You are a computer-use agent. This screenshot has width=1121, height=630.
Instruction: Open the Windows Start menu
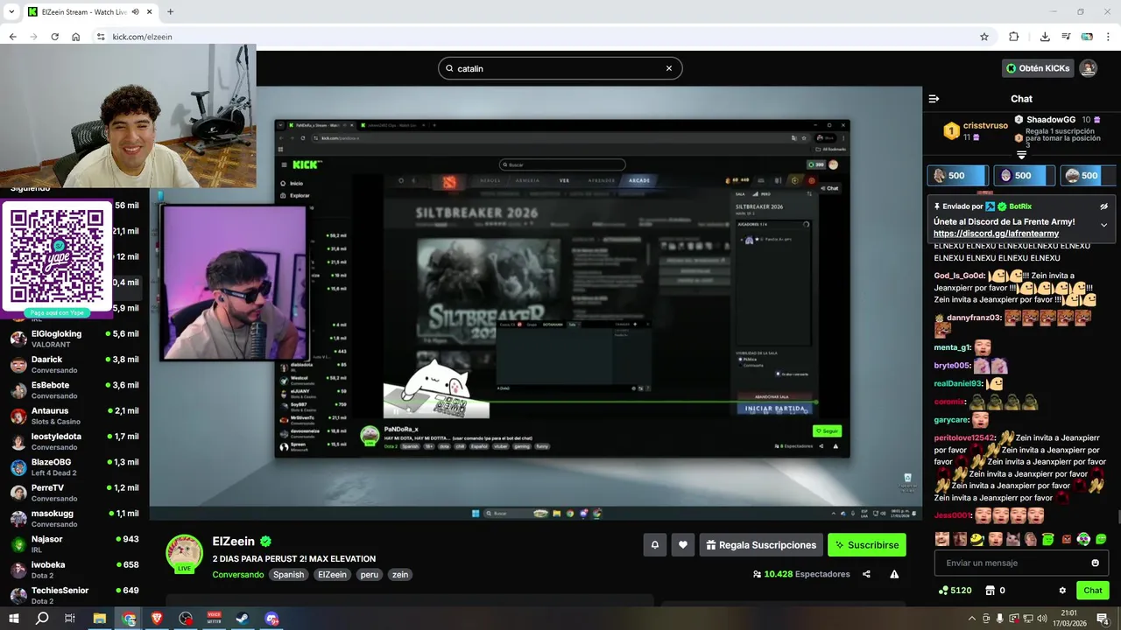tap(13, 619)
